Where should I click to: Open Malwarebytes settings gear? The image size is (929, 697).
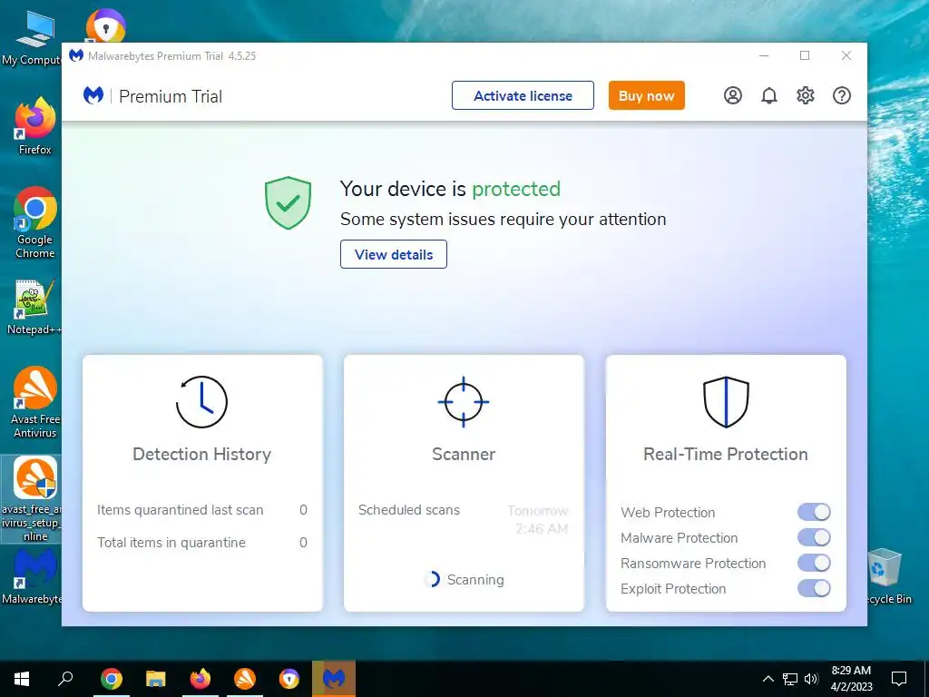806,95
